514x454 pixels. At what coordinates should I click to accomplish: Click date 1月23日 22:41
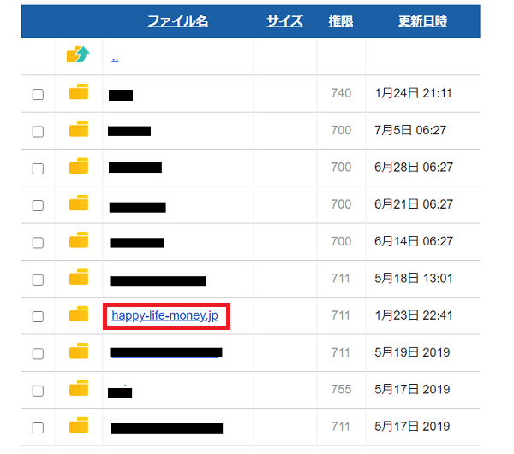414,315
